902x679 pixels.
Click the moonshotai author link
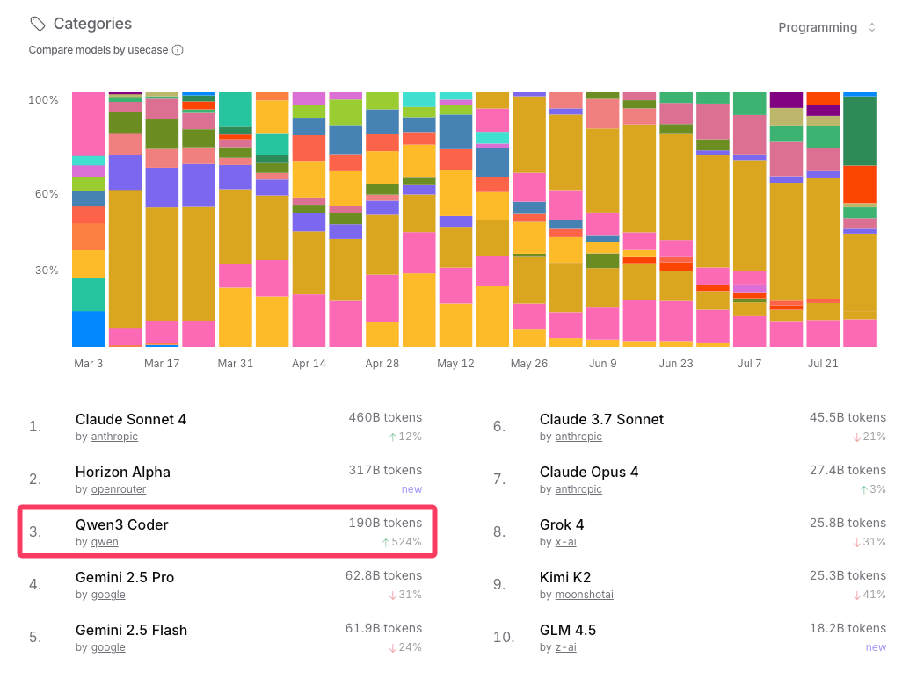584,595
